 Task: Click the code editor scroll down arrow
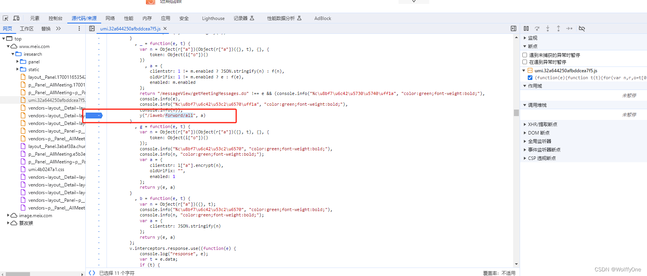[516, 264]
